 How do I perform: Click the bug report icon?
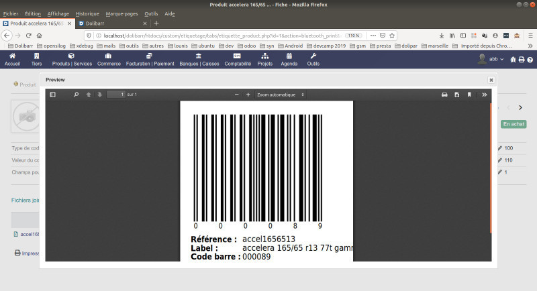click(x=513, y=60)
